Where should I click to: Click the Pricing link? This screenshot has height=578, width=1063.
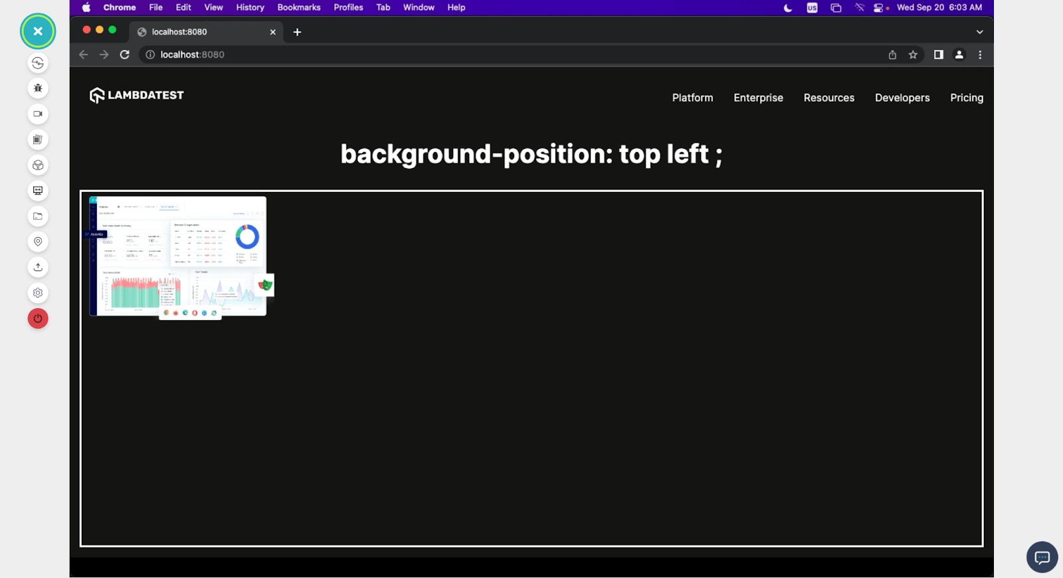tap(967, 98)
